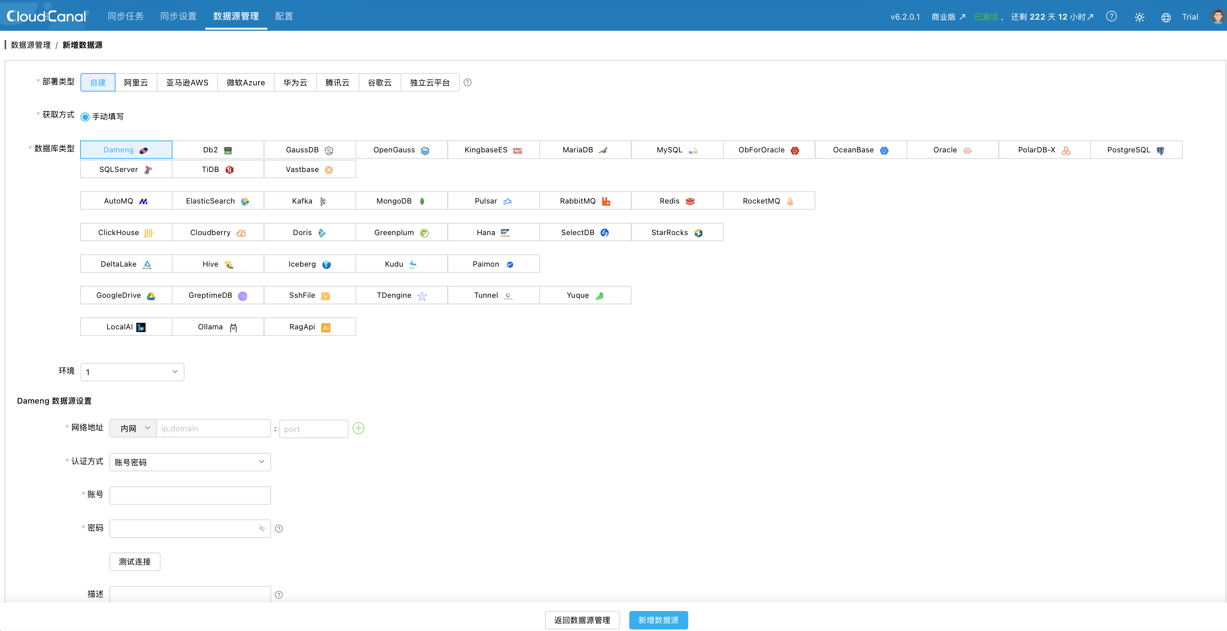
Task: Choose Greenplum database type
Action: pos(401,232)
